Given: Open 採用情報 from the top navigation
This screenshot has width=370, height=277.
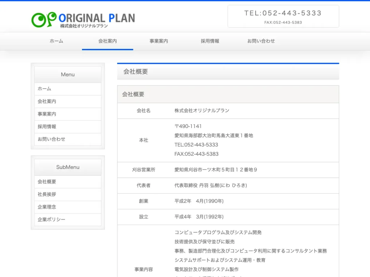Looking at the screenshot, I should click(210, 41).
